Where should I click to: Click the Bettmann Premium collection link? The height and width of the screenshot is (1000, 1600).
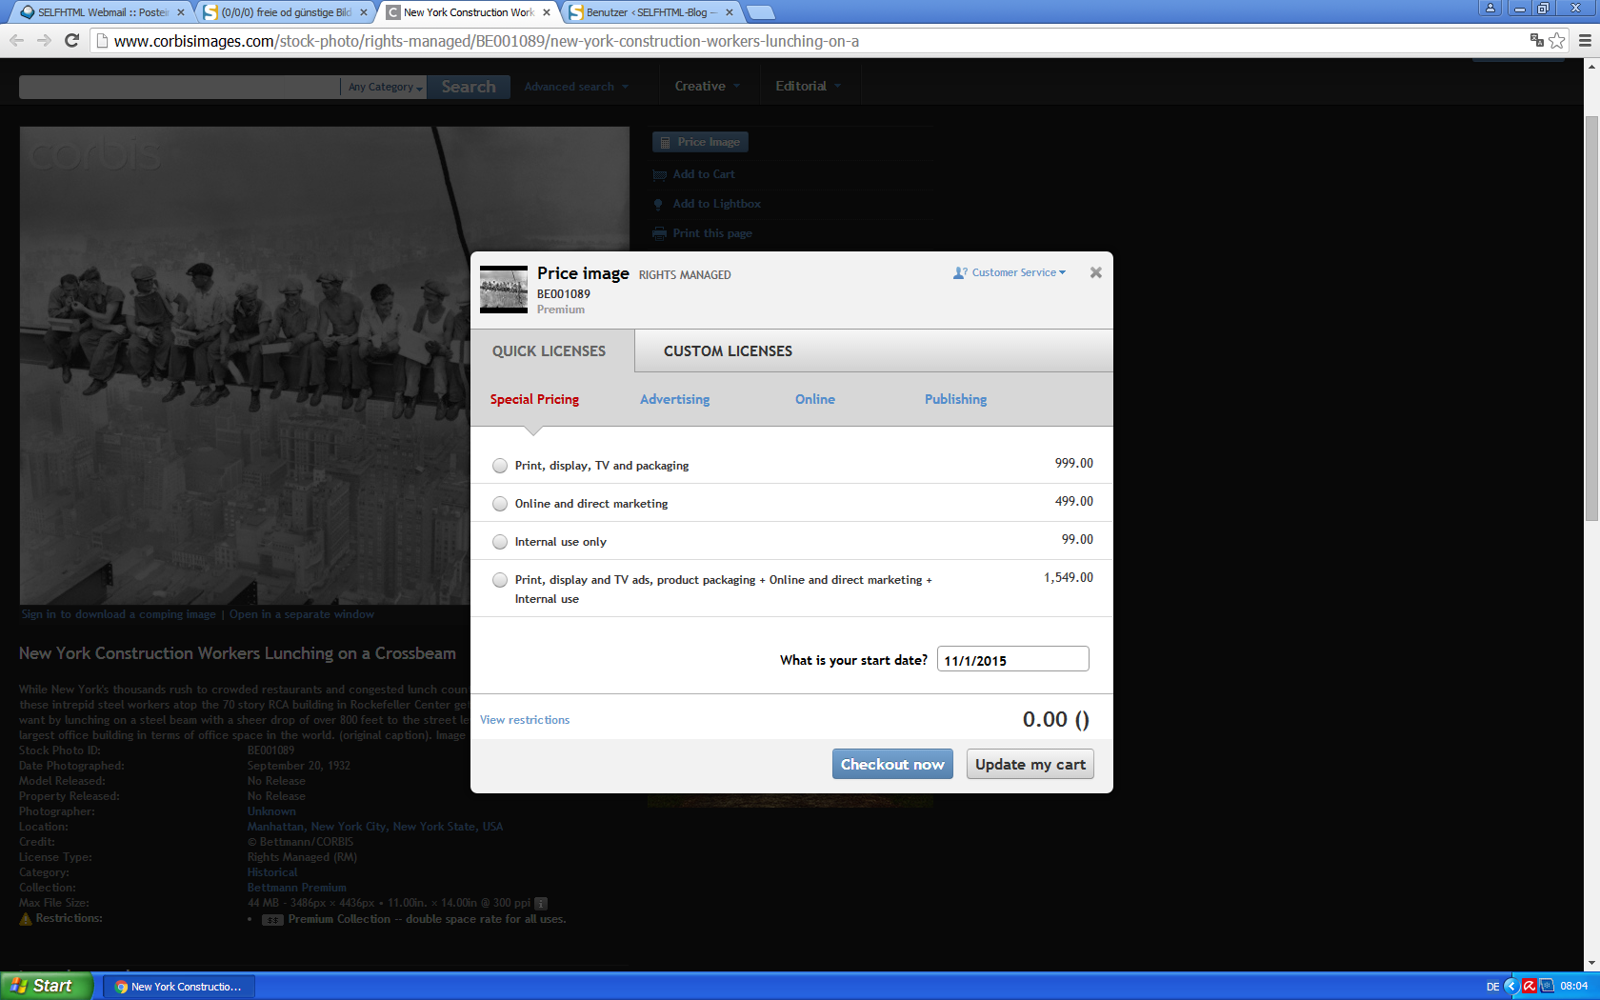click(296, 888)
